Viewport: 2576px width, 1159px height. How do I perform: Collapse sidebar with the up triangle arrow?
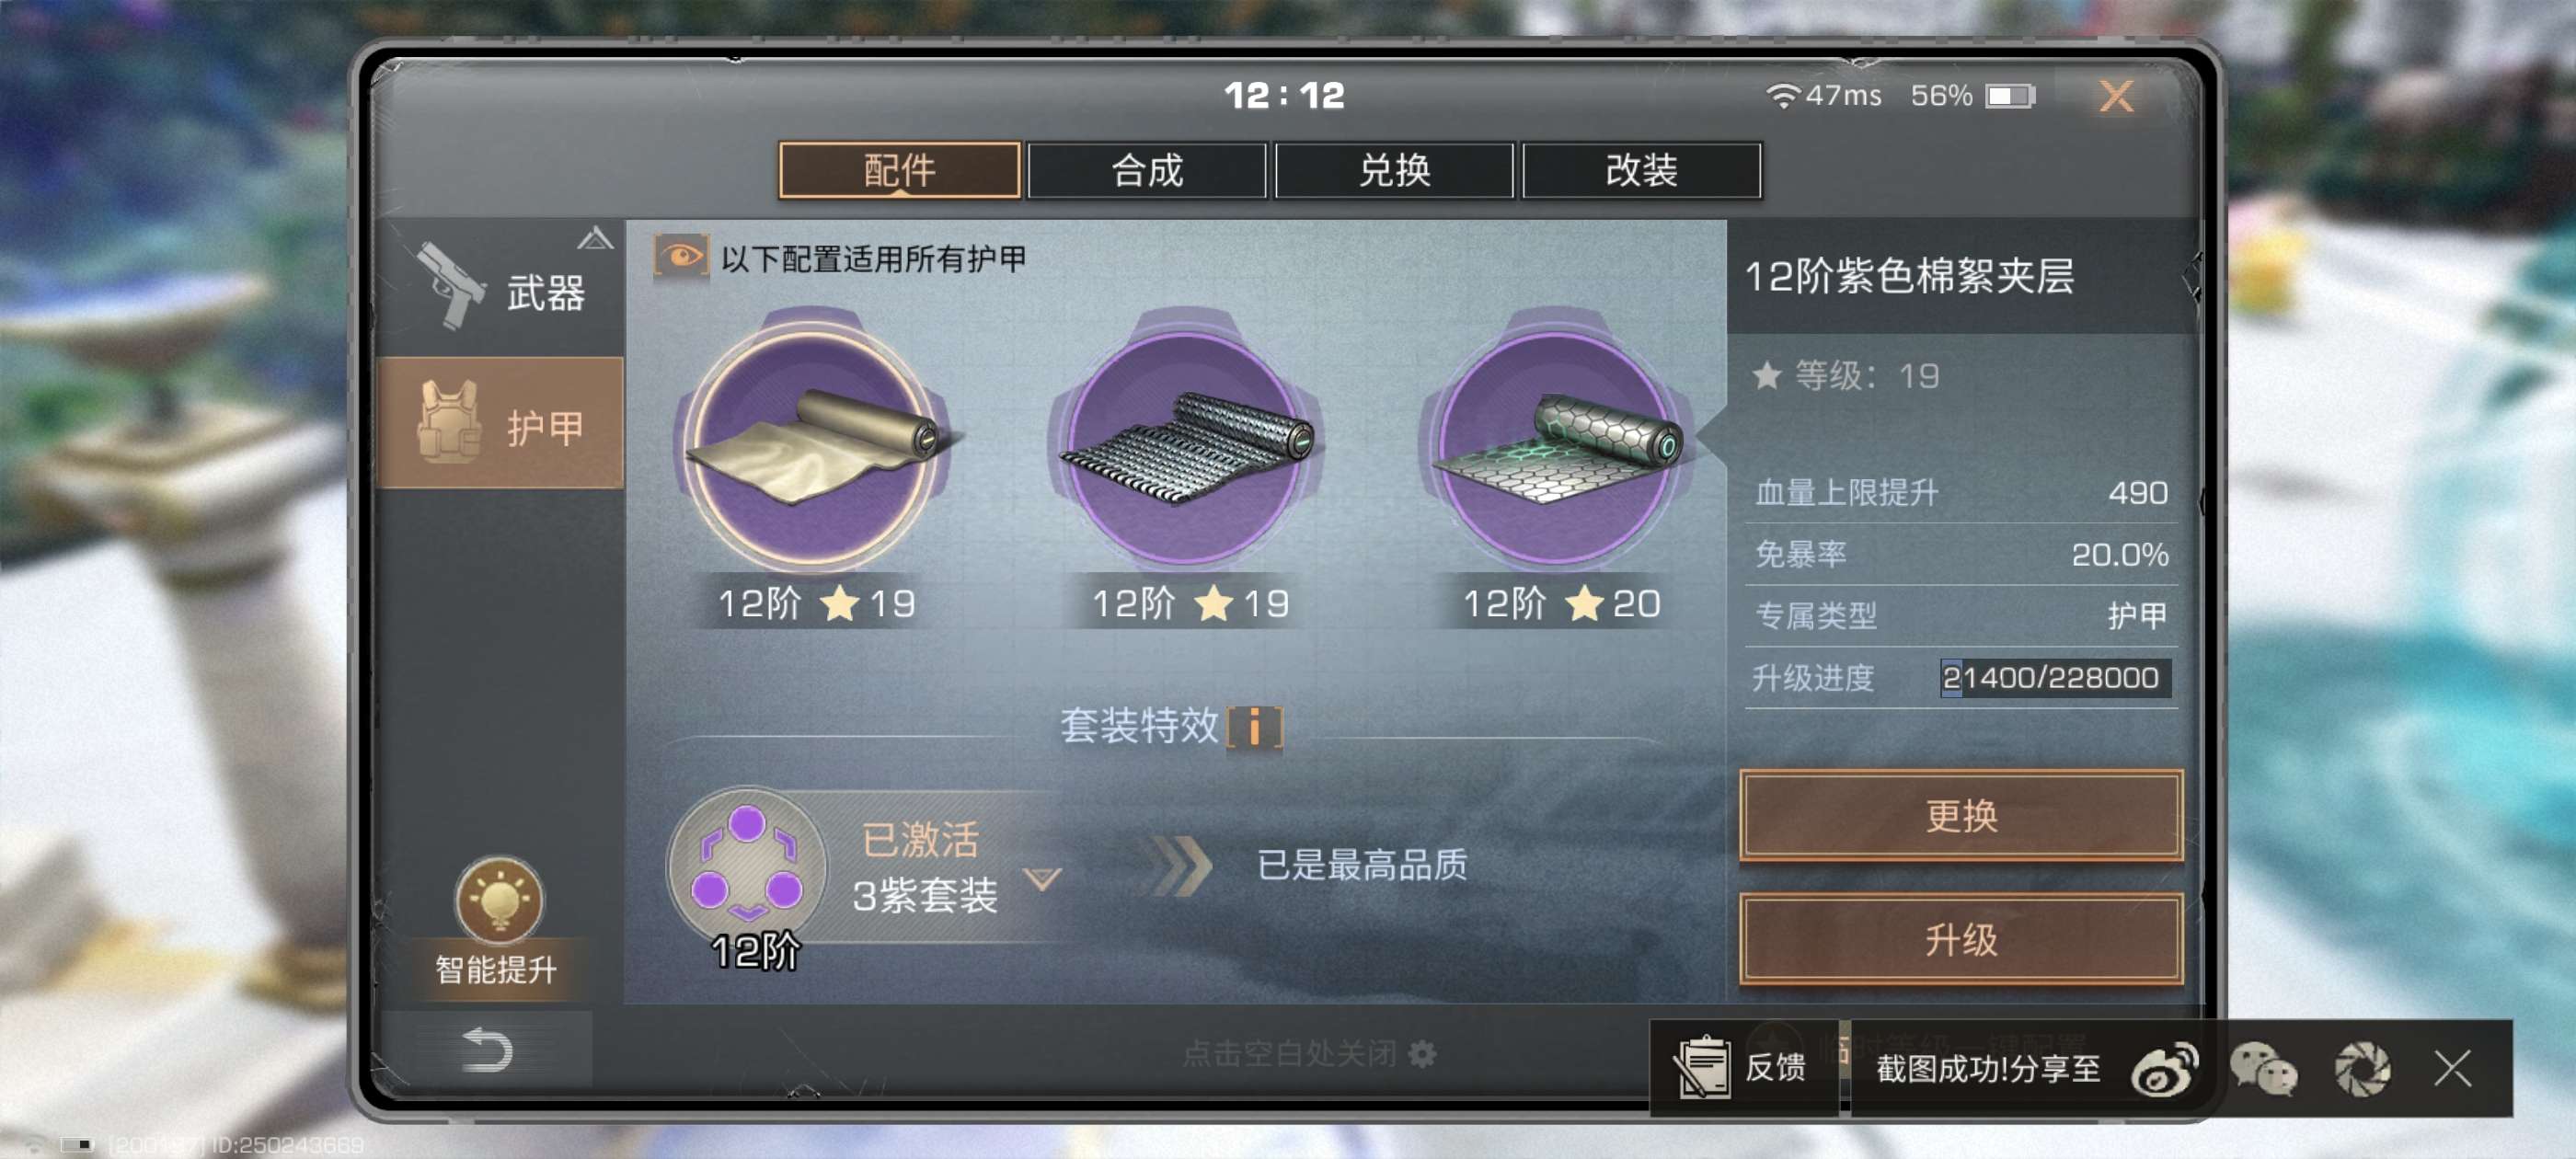[x=595, y=238]
